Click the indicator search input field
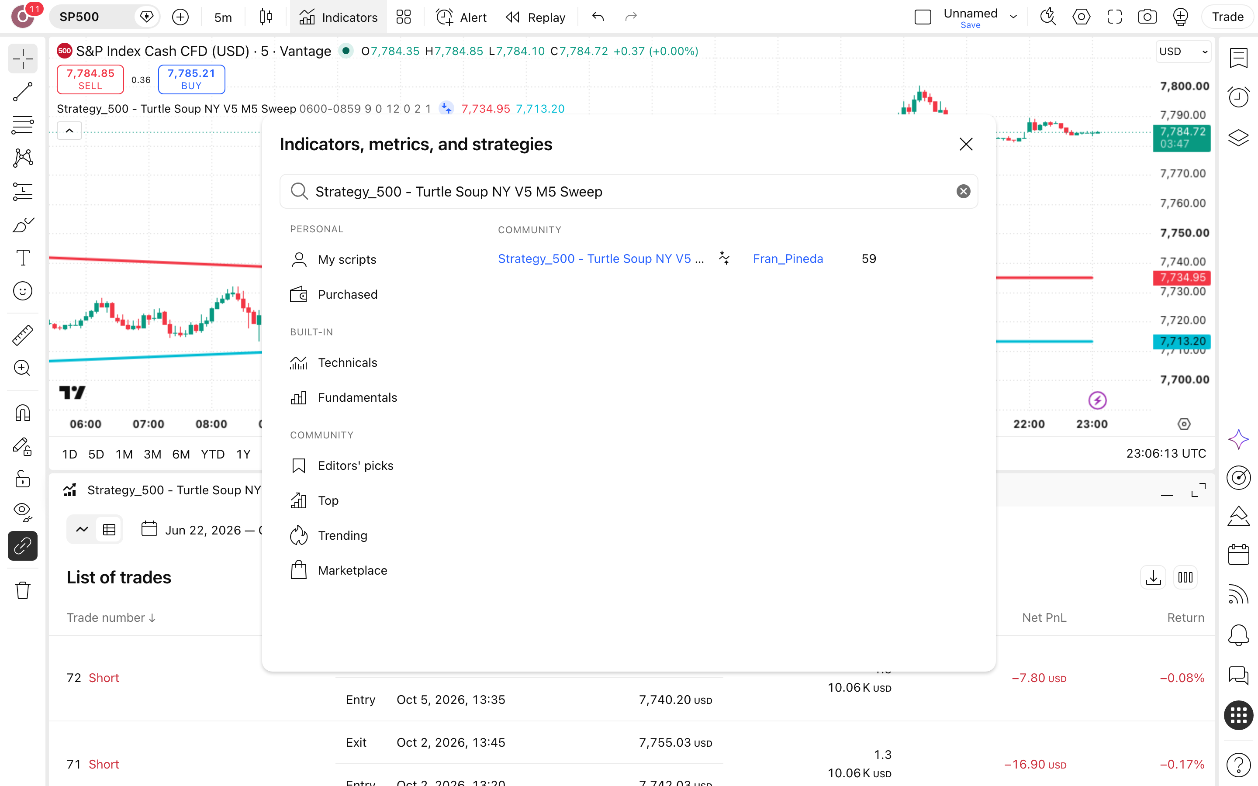 pyautogui.click(x=629, y=192)
